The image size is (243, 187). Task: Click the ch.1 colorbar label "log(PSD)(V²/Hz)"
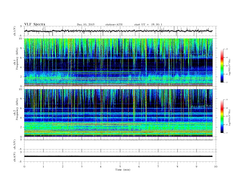coord(230,67)
